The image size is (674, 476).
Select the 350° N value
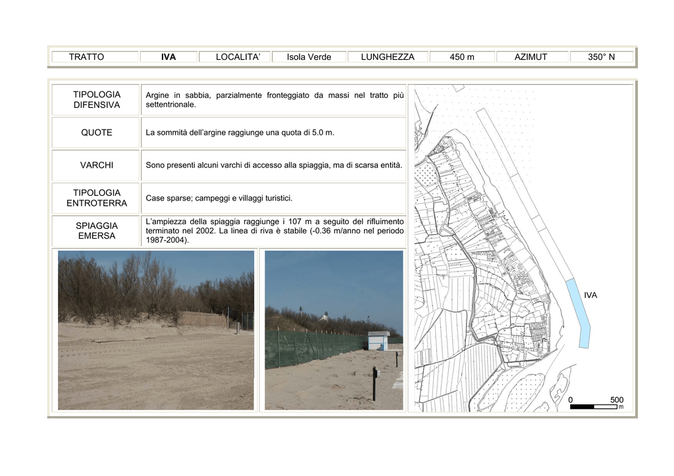tap(602, 57)
